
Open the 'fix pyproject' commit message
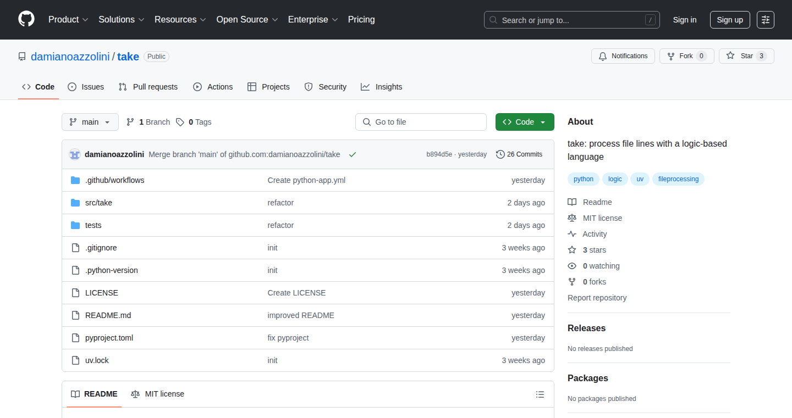click(x=288, y=338)
